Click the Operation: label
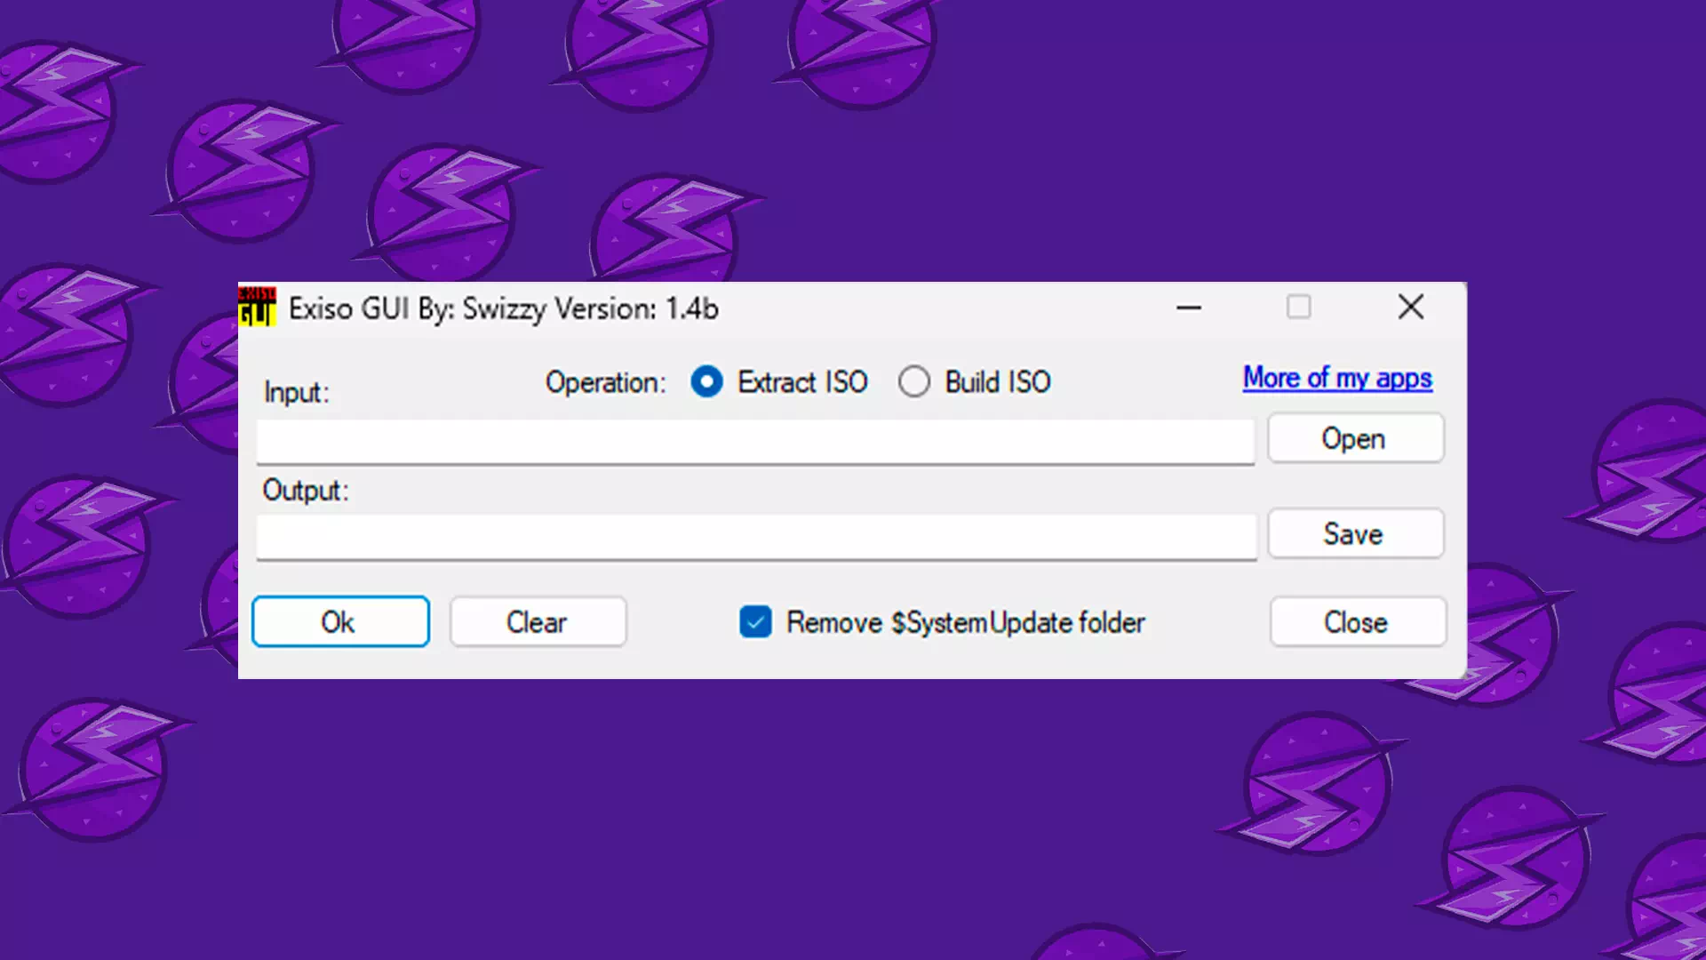Viewport: 1706px width, 960px height. 605,382
